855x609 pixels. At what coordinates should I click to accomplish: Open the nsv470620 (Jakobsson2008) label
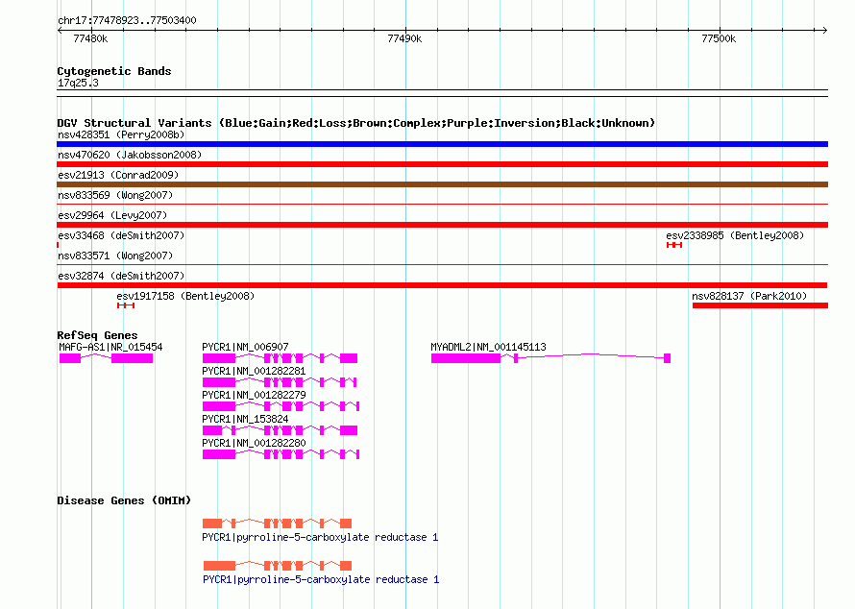tap(130, 155)
